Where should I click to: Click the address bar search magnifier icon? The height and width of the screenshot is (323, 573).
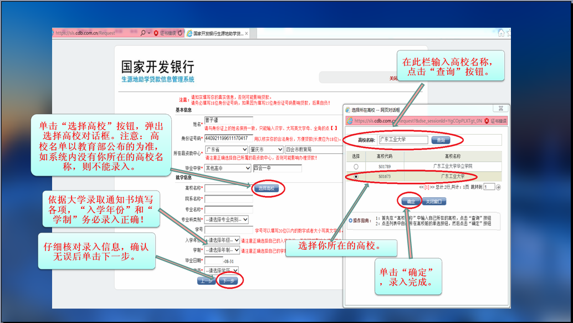click(x=142, y=33)
